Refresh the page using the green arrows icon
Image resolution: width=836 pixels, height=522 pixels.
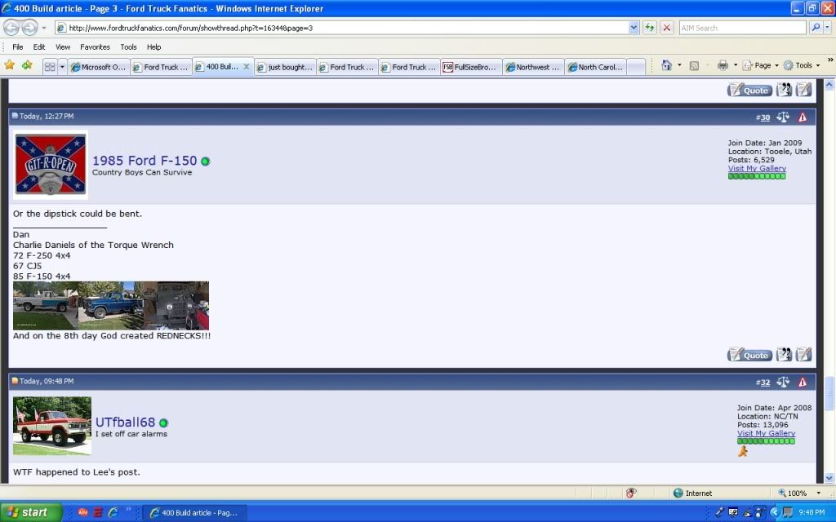coord(649,28)
